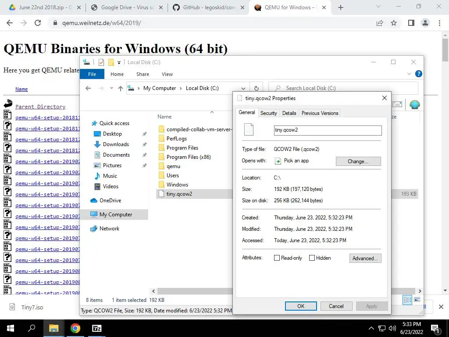Screen dimensions: 449x337
Task: Switch Explorer to details view icon
Action: 407,300
